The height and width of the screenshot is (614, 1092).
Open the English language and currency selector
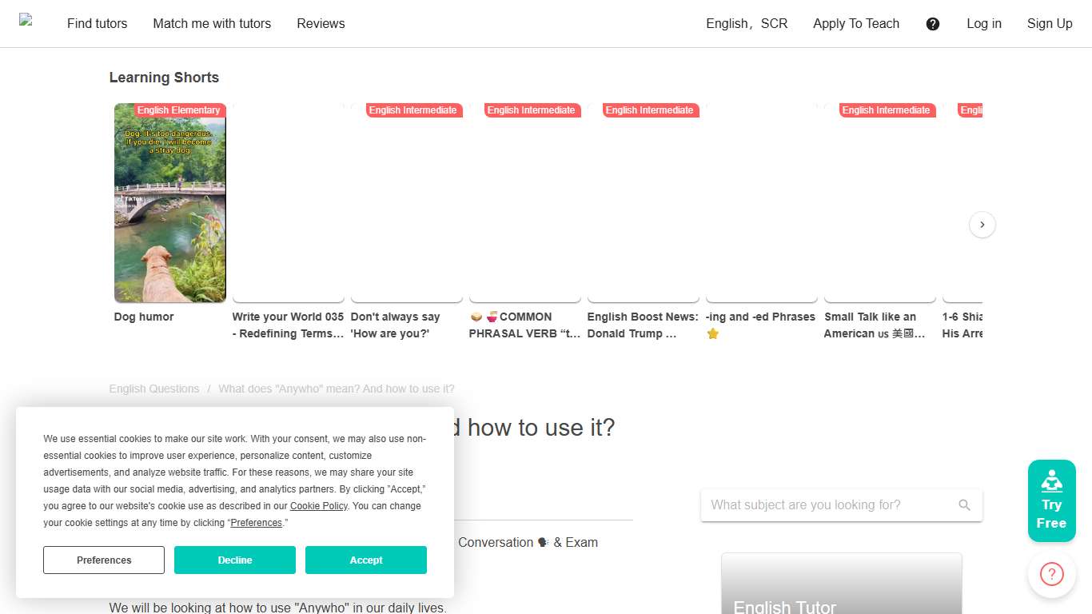pos(746,23)
